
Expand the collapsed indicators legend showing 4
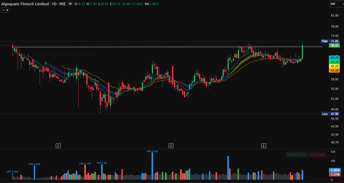5,10
